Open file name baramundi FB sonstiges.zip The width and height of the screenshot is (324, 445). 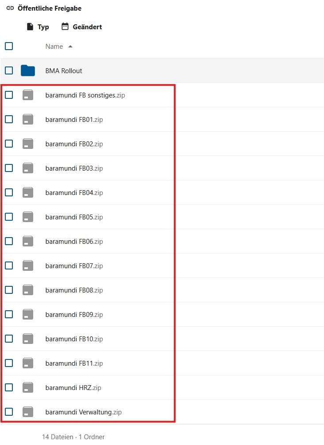click(85, 95)
